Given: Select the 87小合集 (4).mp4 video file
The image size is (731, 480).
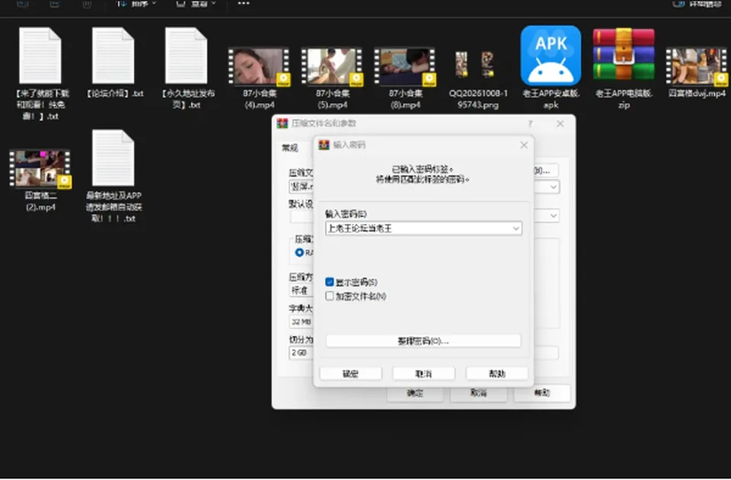Looking at the screenshot, I should [259, 67].
